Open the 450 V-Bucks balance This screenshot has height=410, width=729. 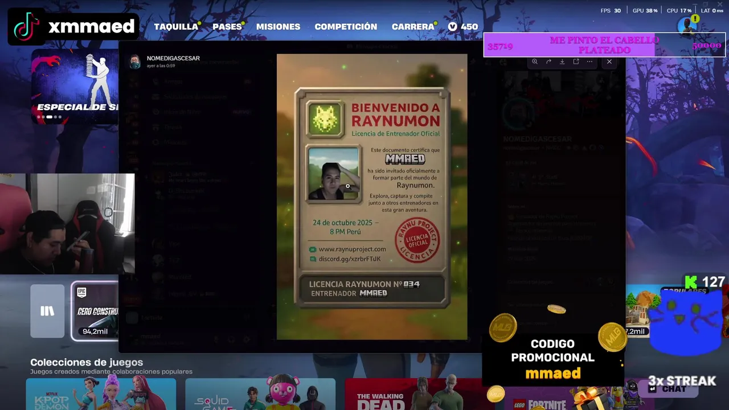point(463,27)
